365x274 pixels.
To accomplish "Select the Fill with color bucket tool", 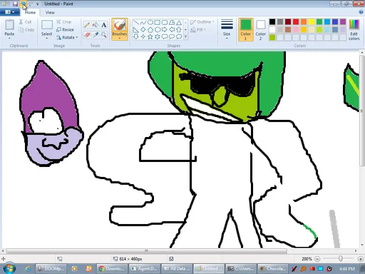I will pyautogui.click(x=96, y=25).
